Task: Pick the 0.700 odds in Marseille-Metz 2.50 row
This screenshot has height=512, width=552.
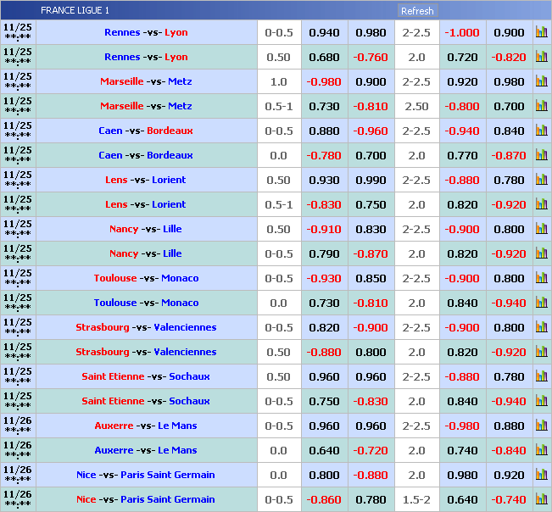Action: (x=509, y=106)
